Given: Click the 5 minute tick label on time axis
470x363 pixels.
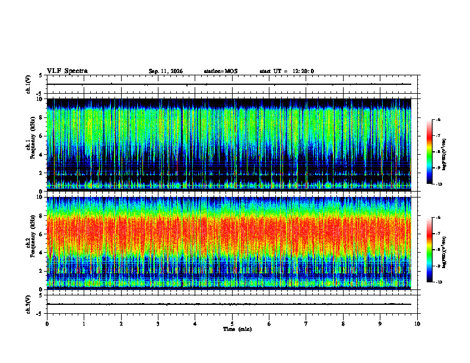Looking at the screenshot, I should click(x=232, y=324).
